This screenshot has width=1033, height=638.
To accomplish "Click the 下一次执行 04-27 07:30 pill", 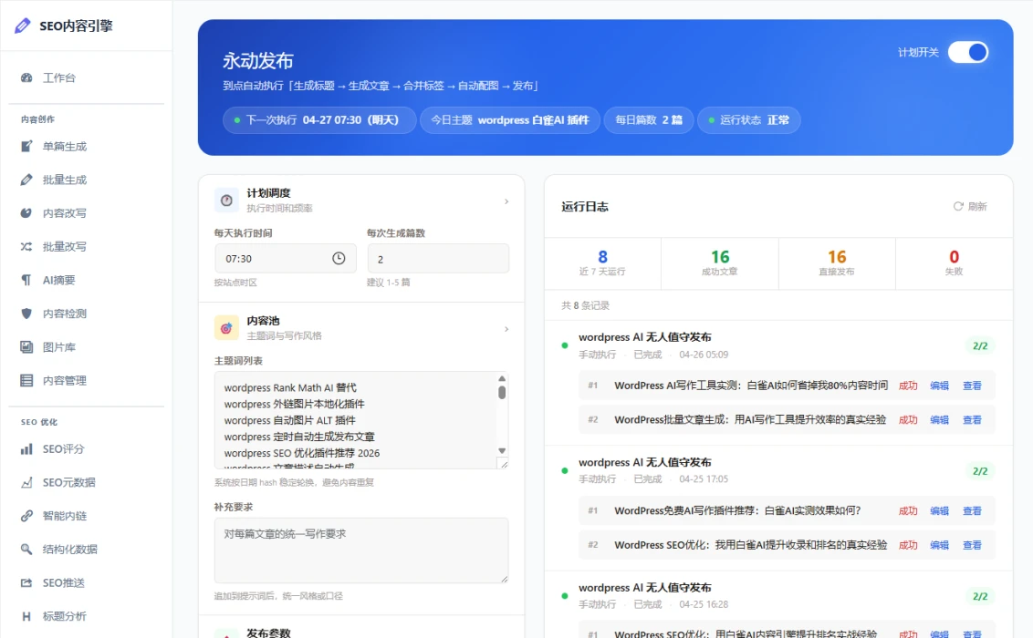I will [319, 120].
